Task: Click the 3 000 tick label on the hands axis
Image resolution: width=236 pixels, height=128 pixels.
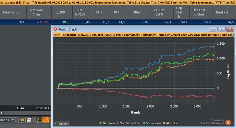Action: 197,106
